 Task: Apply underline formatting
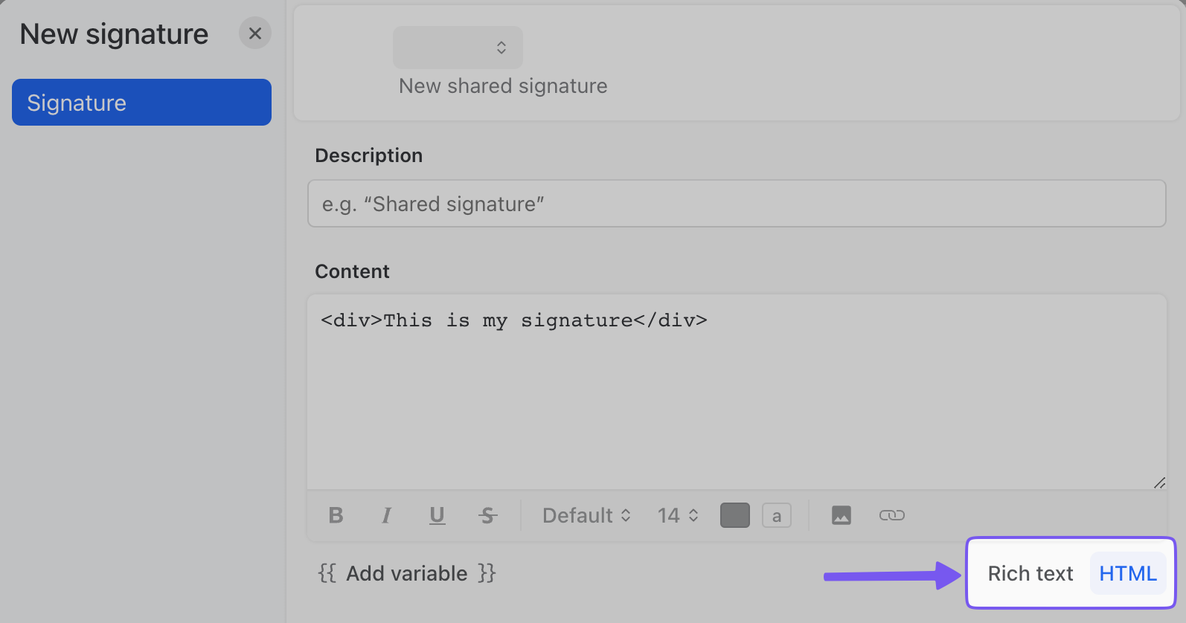coord(437,515)
